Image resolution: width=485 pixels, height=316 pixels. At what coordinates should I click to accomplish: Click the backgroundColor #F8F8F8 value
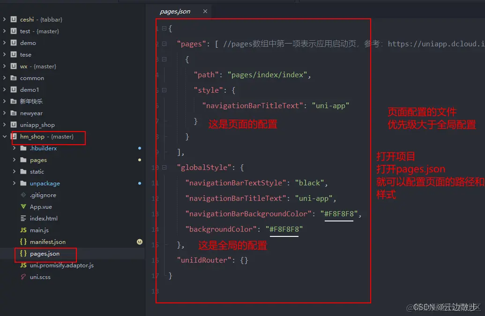click(284, 229)
